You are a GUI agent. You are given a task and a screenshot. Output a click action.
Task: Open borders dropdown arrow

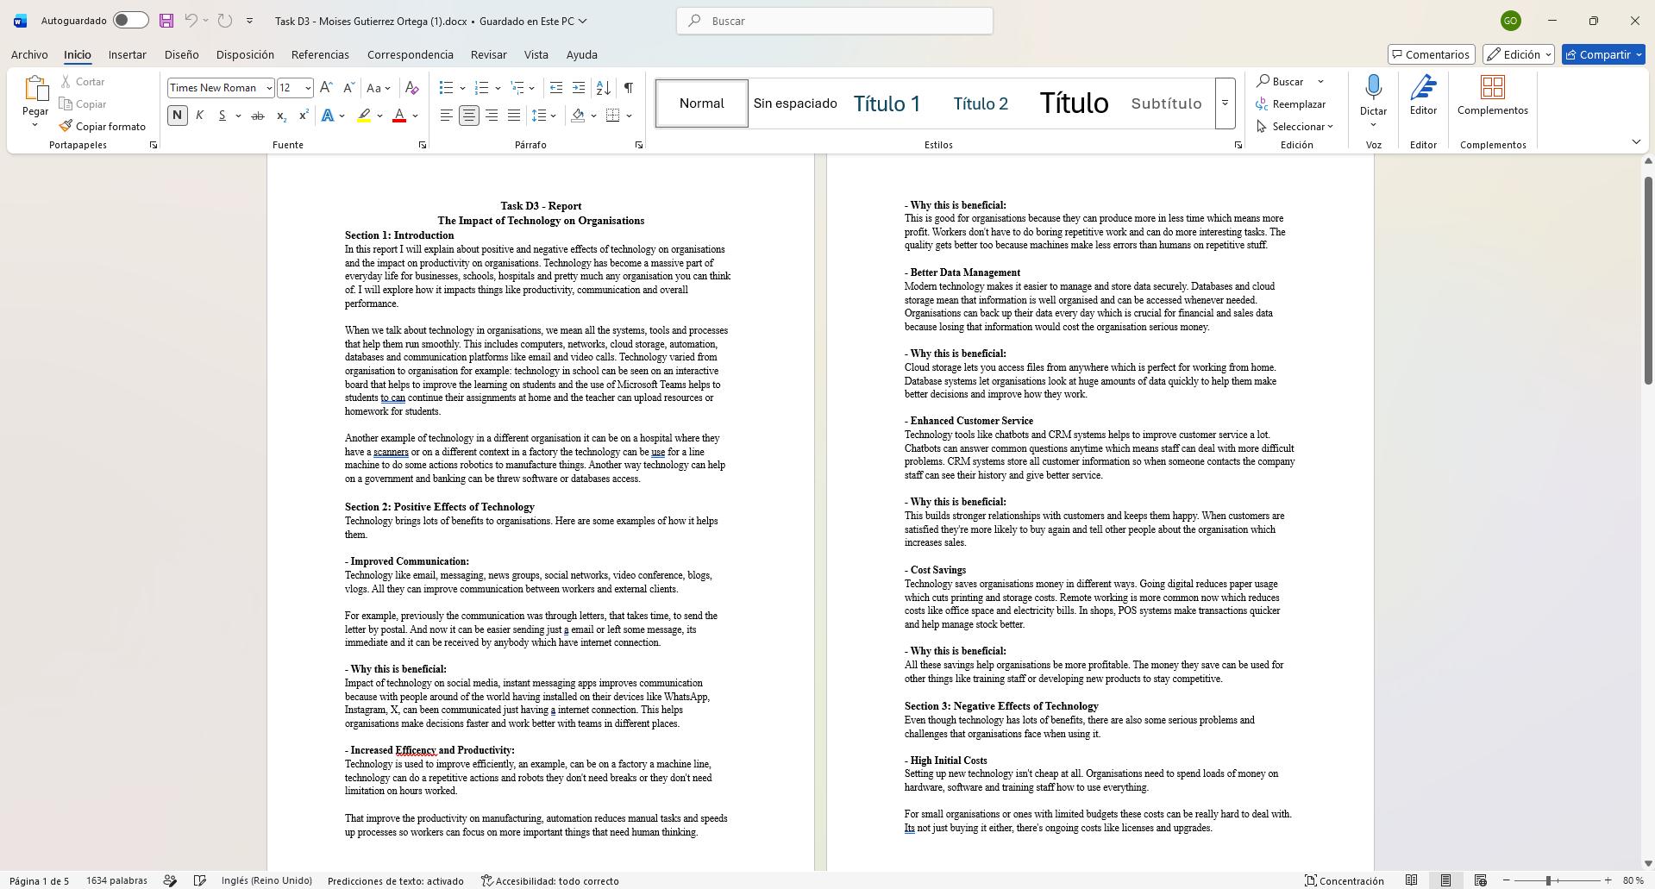[x=630, y=116]
